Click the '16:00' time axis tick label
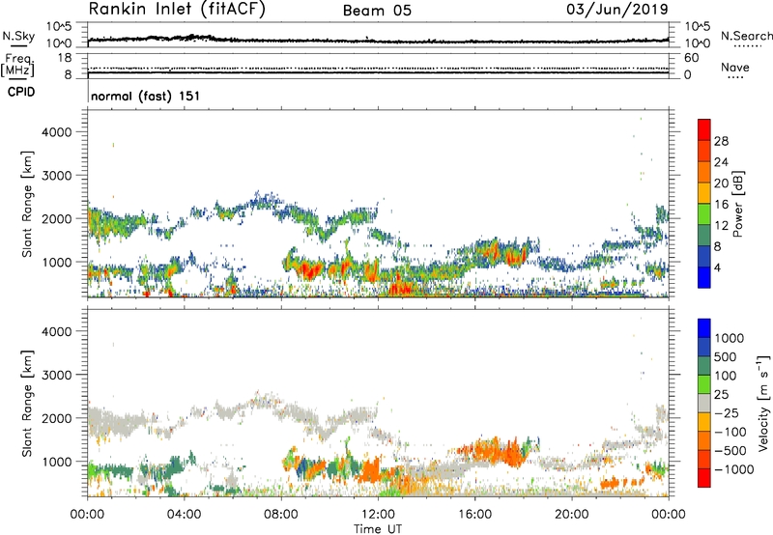773x535 pixels. (474, 515)
